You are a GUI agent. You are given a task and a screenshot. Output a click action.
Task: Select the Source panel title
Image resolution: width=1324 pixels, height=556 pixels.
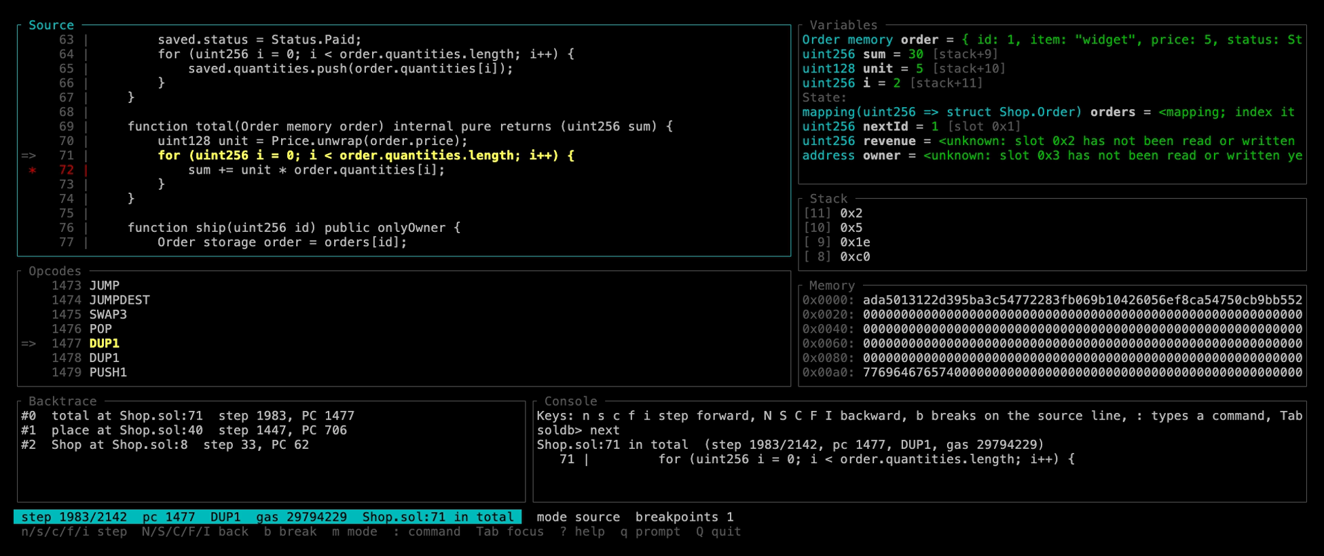click(51, 25)
